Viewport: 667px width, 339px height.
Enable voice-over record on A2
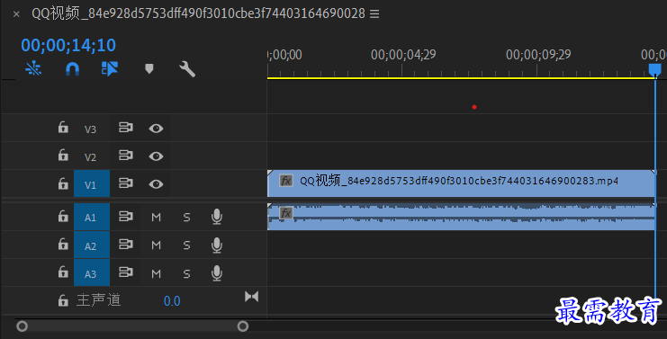pos(217,245)
